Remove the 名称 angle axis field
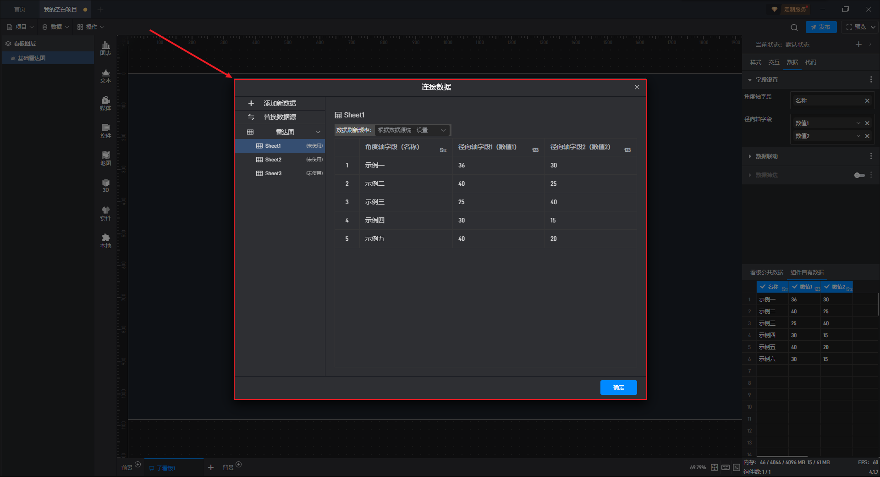The width and height of the screenshot is (880, 477). point(867,101)
